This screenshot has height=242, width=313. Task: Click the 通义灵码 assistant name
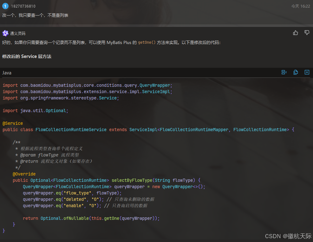pyautogui.click(x=18, y=33)
